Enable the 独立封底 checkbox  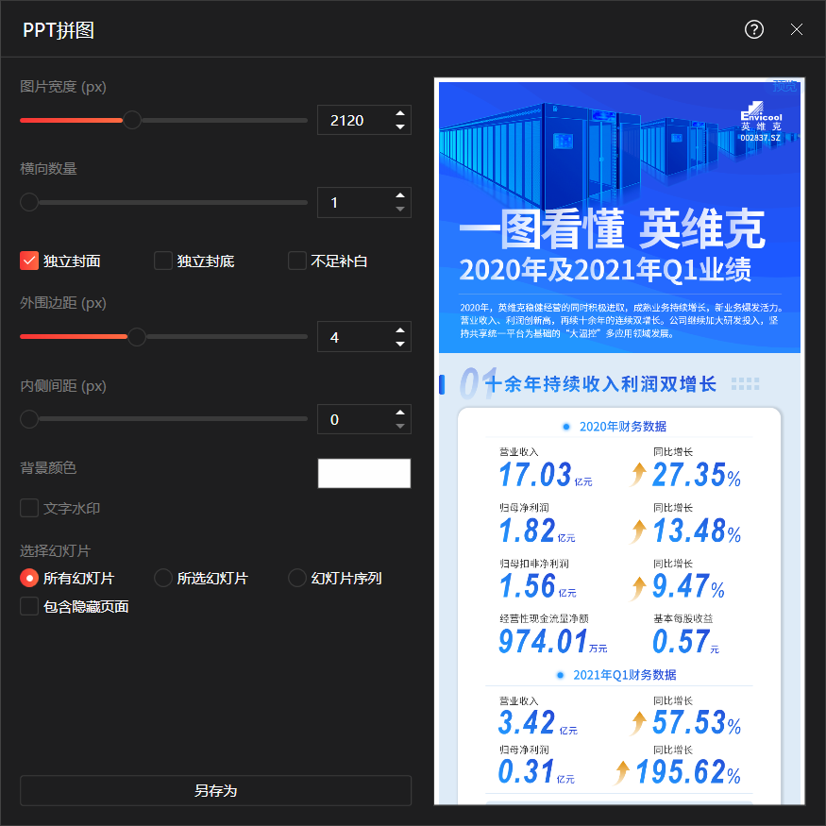click(x=162, y=261)
